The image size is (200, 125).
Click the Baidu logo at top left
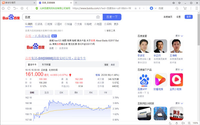pos(11,17)
